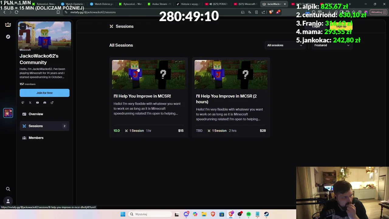Viewport: 389px width, 219px height.
Task: Click the 10.0 rating on the first session
Action: (x=117, y=131)
